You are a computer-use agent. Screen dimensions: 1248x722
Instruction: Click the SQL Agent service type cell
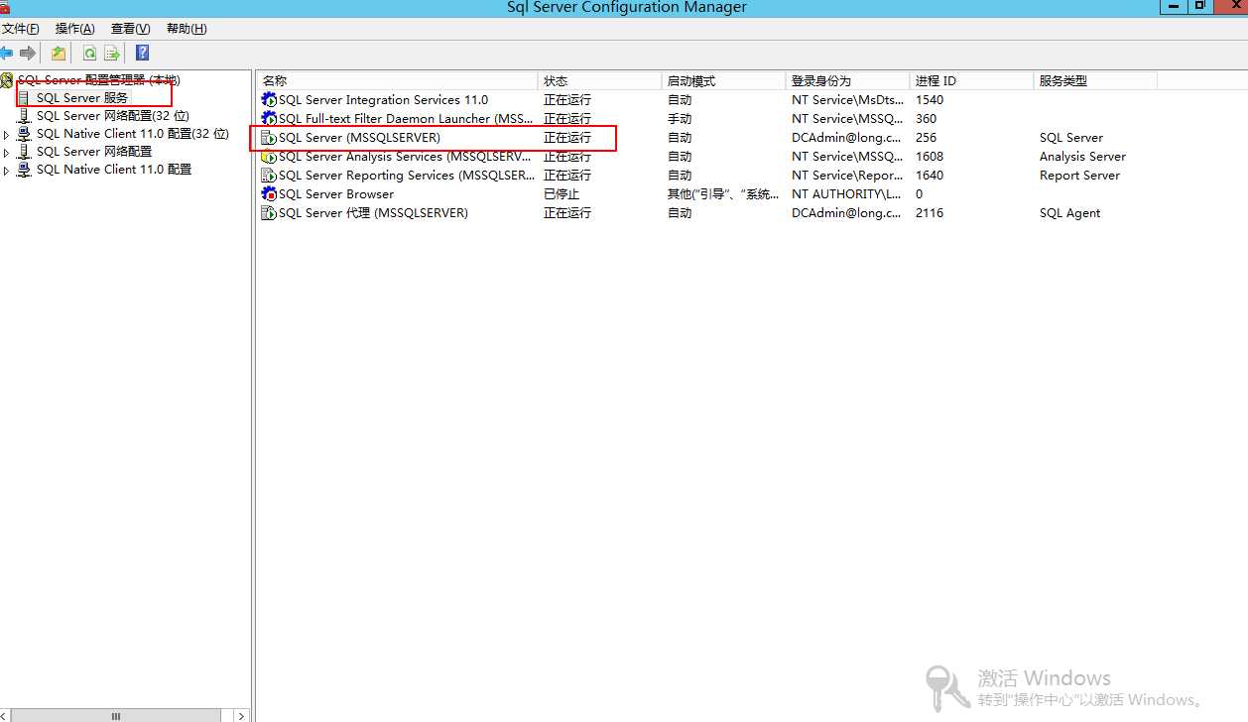(1069, 213)
